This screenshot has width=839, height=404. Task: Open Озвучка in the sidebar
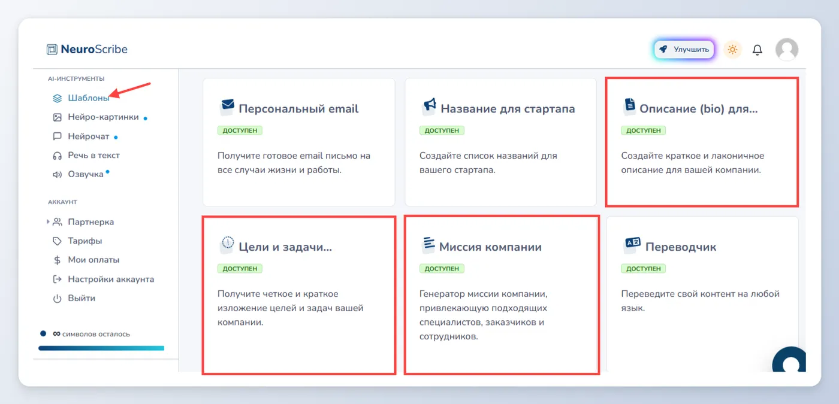tap(86, 174)
